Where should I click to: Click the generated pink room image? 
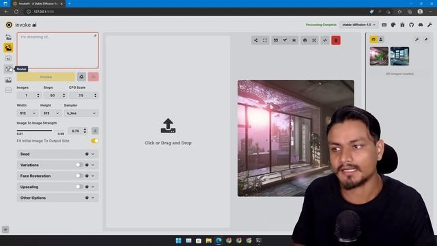(296, 138)
